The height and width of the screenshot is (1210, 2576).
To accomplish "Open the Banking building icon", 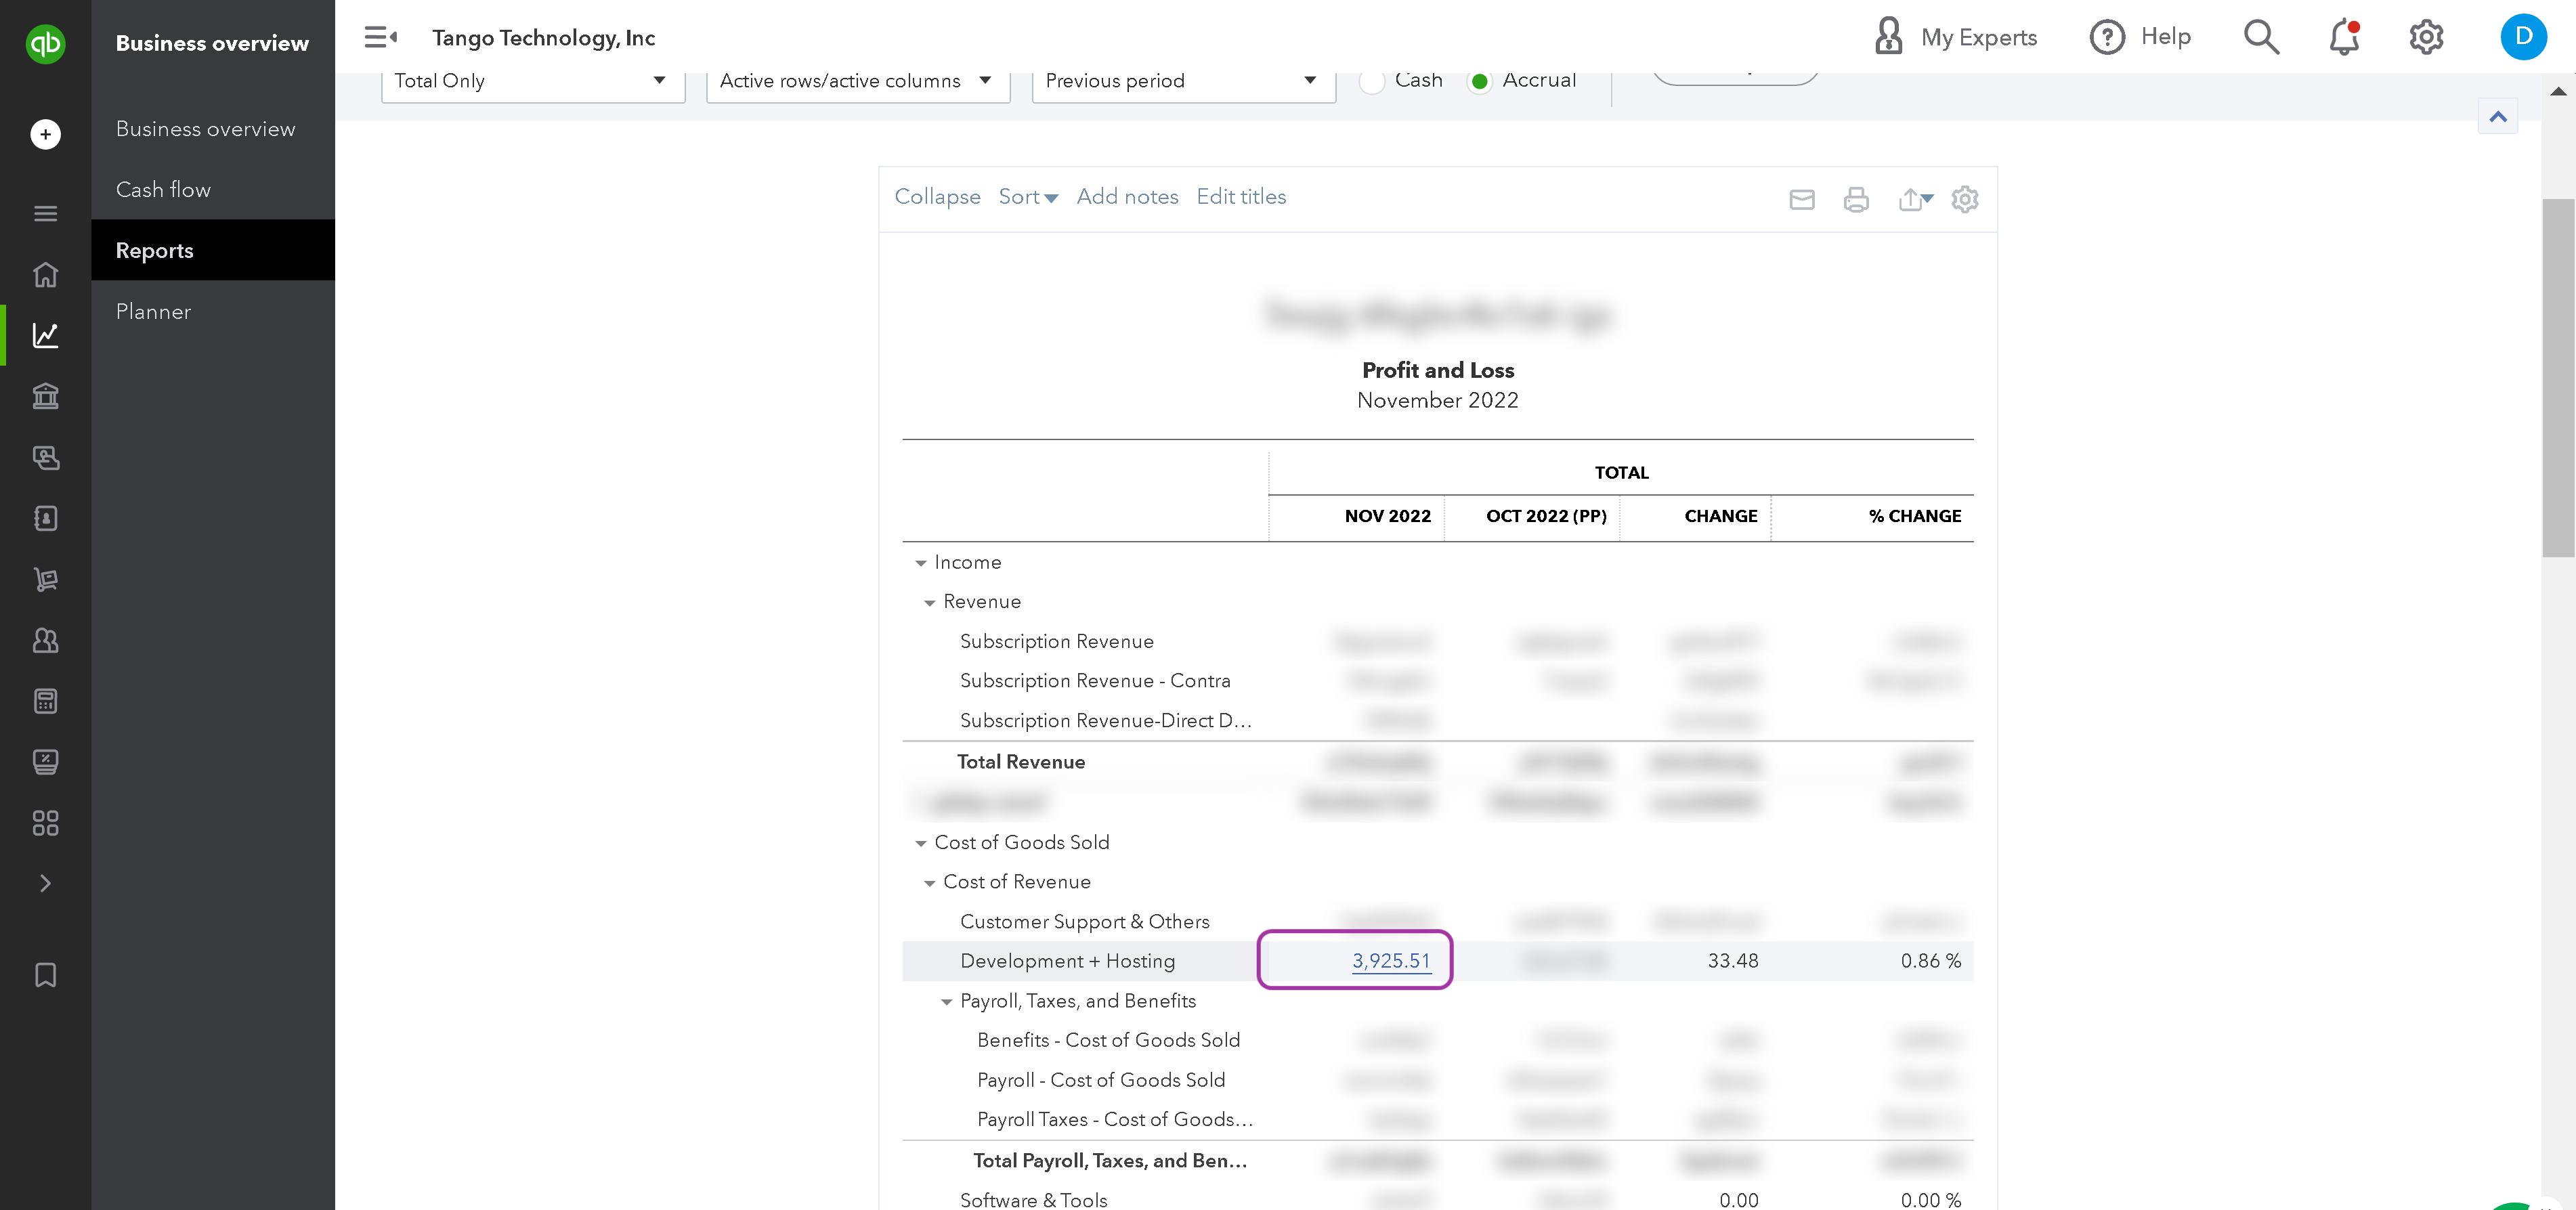I will click(45, 396).
